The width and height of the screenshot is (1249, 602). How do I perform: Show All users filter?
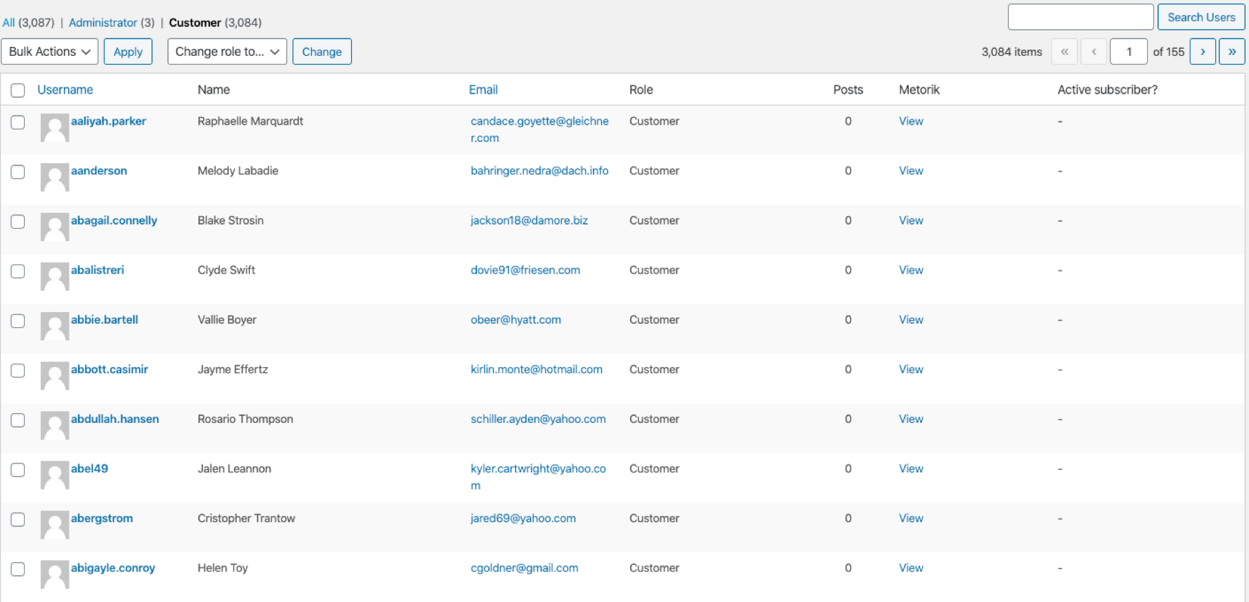(x=8, y=23)
